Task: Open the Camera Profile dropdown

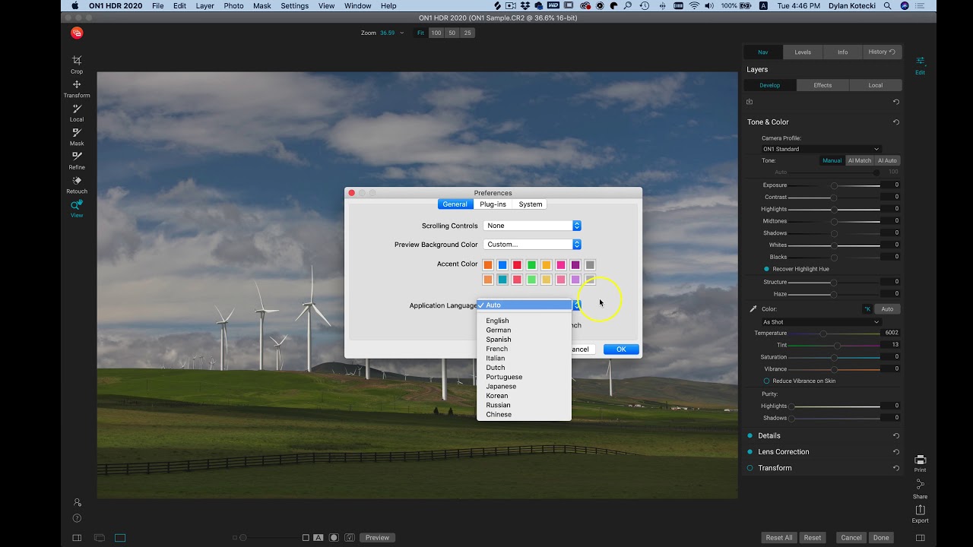Action: 821,149
